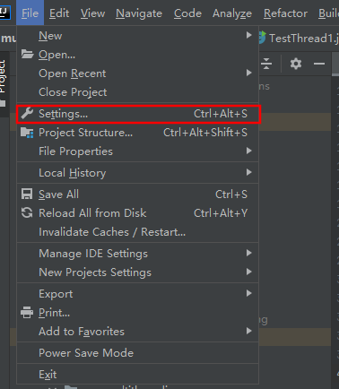Click the Save All floppy disk icon
Image resolution: width=339 pixels, height=389 pixels.
click(27, 194)
